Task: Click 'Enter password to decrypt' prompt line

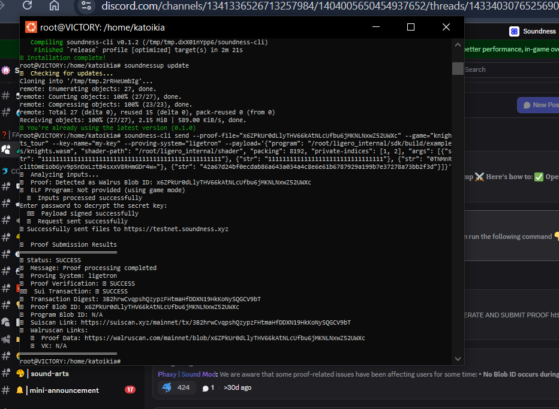Action: pyautogui.click(x=94, y=206)
